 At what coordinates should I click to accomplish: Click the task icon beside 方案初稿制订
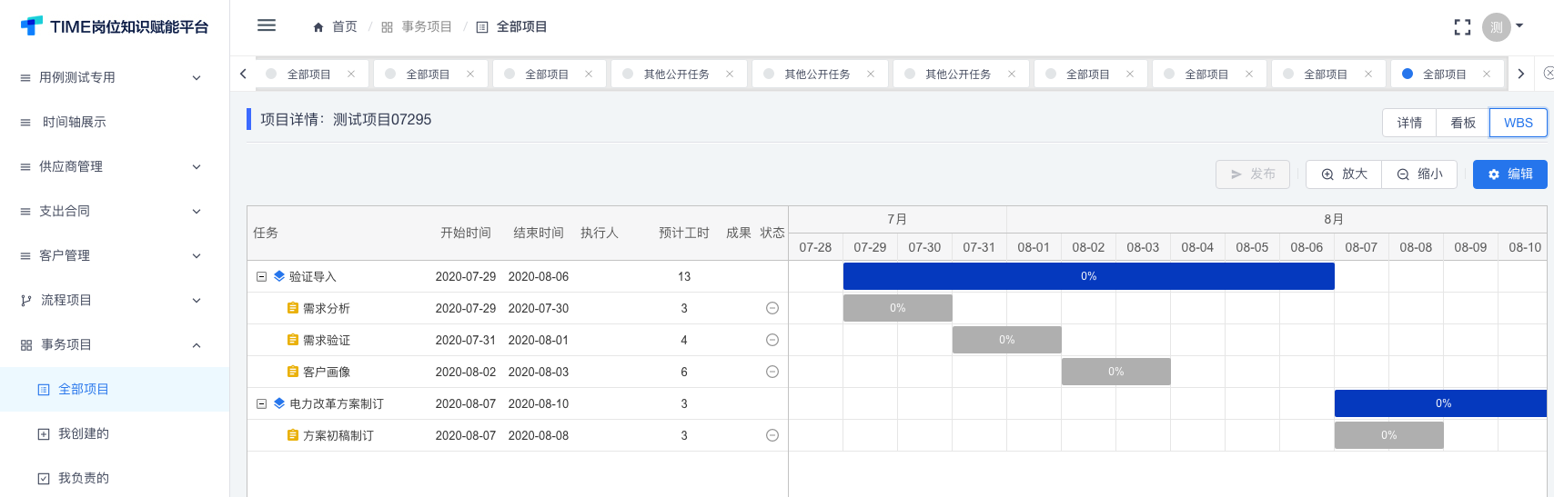pos(293,435)
